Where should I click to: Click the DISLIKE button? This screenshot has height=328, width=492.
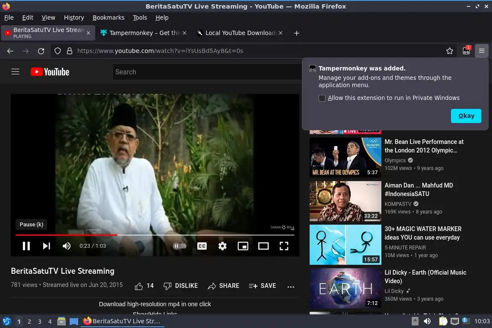tap(181, 286)
